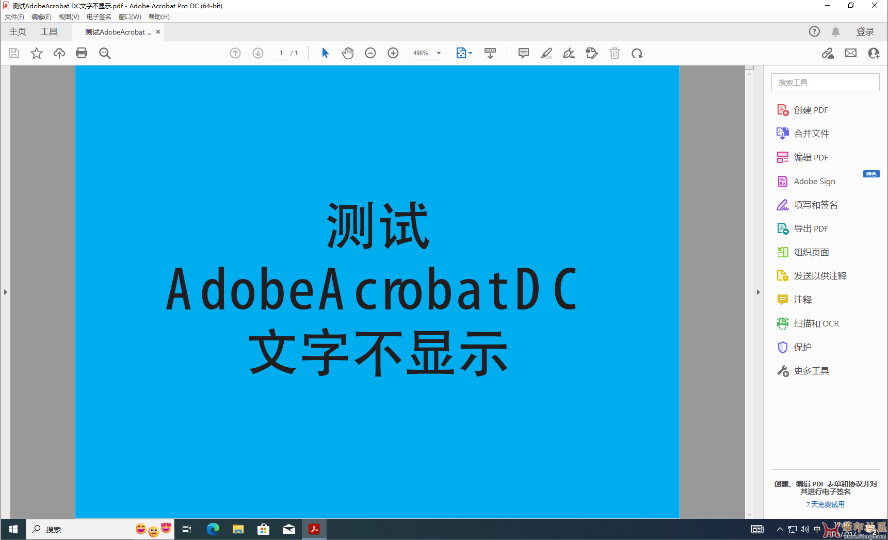Viewport: 888px width, 540px height.
Task: Open the fit page options icon
Action: (464, 53)
